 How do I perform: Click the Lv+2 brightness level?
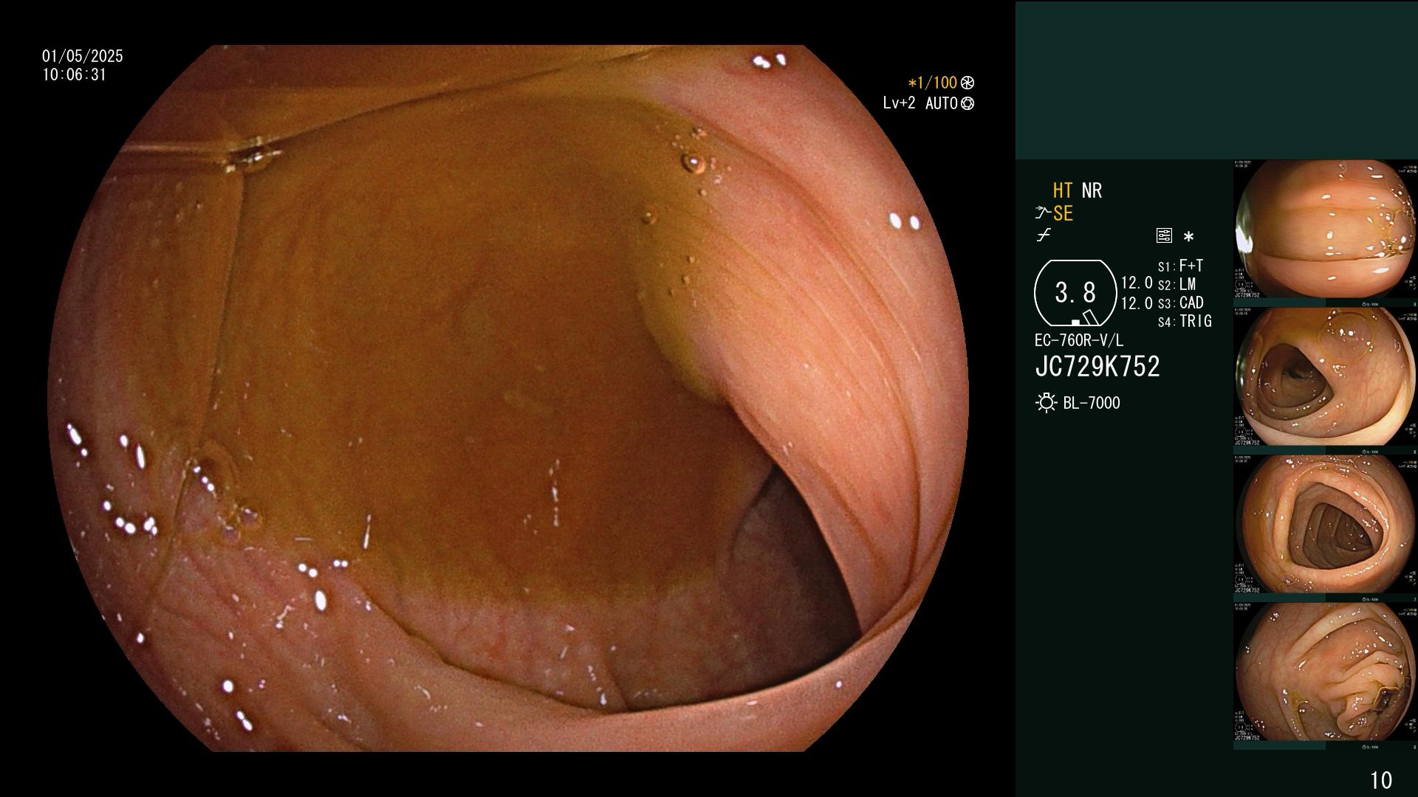(x=899, y=103)
